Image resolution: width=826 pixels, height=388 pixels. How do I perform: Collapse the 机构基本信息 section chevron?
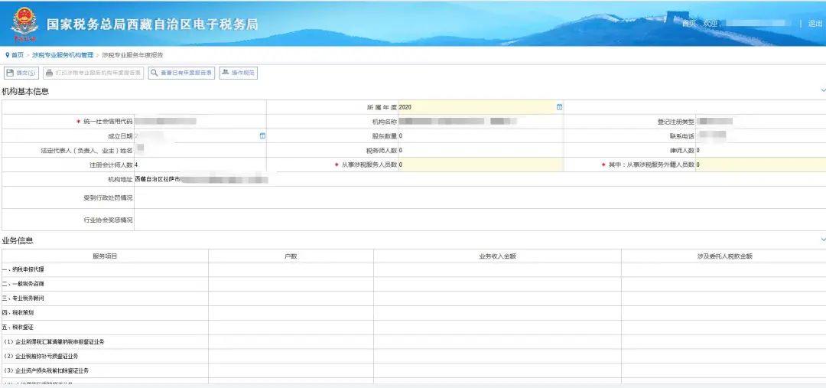point(822,91)
